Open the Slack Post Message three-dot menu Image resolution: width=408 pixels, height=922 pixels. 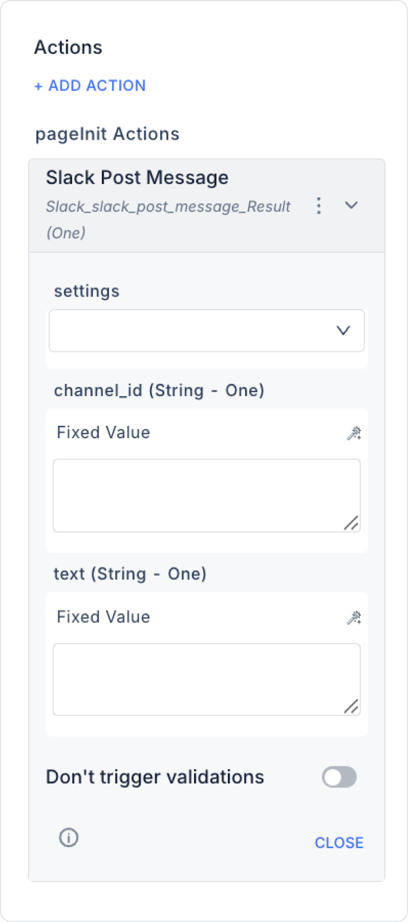point(319,206)
